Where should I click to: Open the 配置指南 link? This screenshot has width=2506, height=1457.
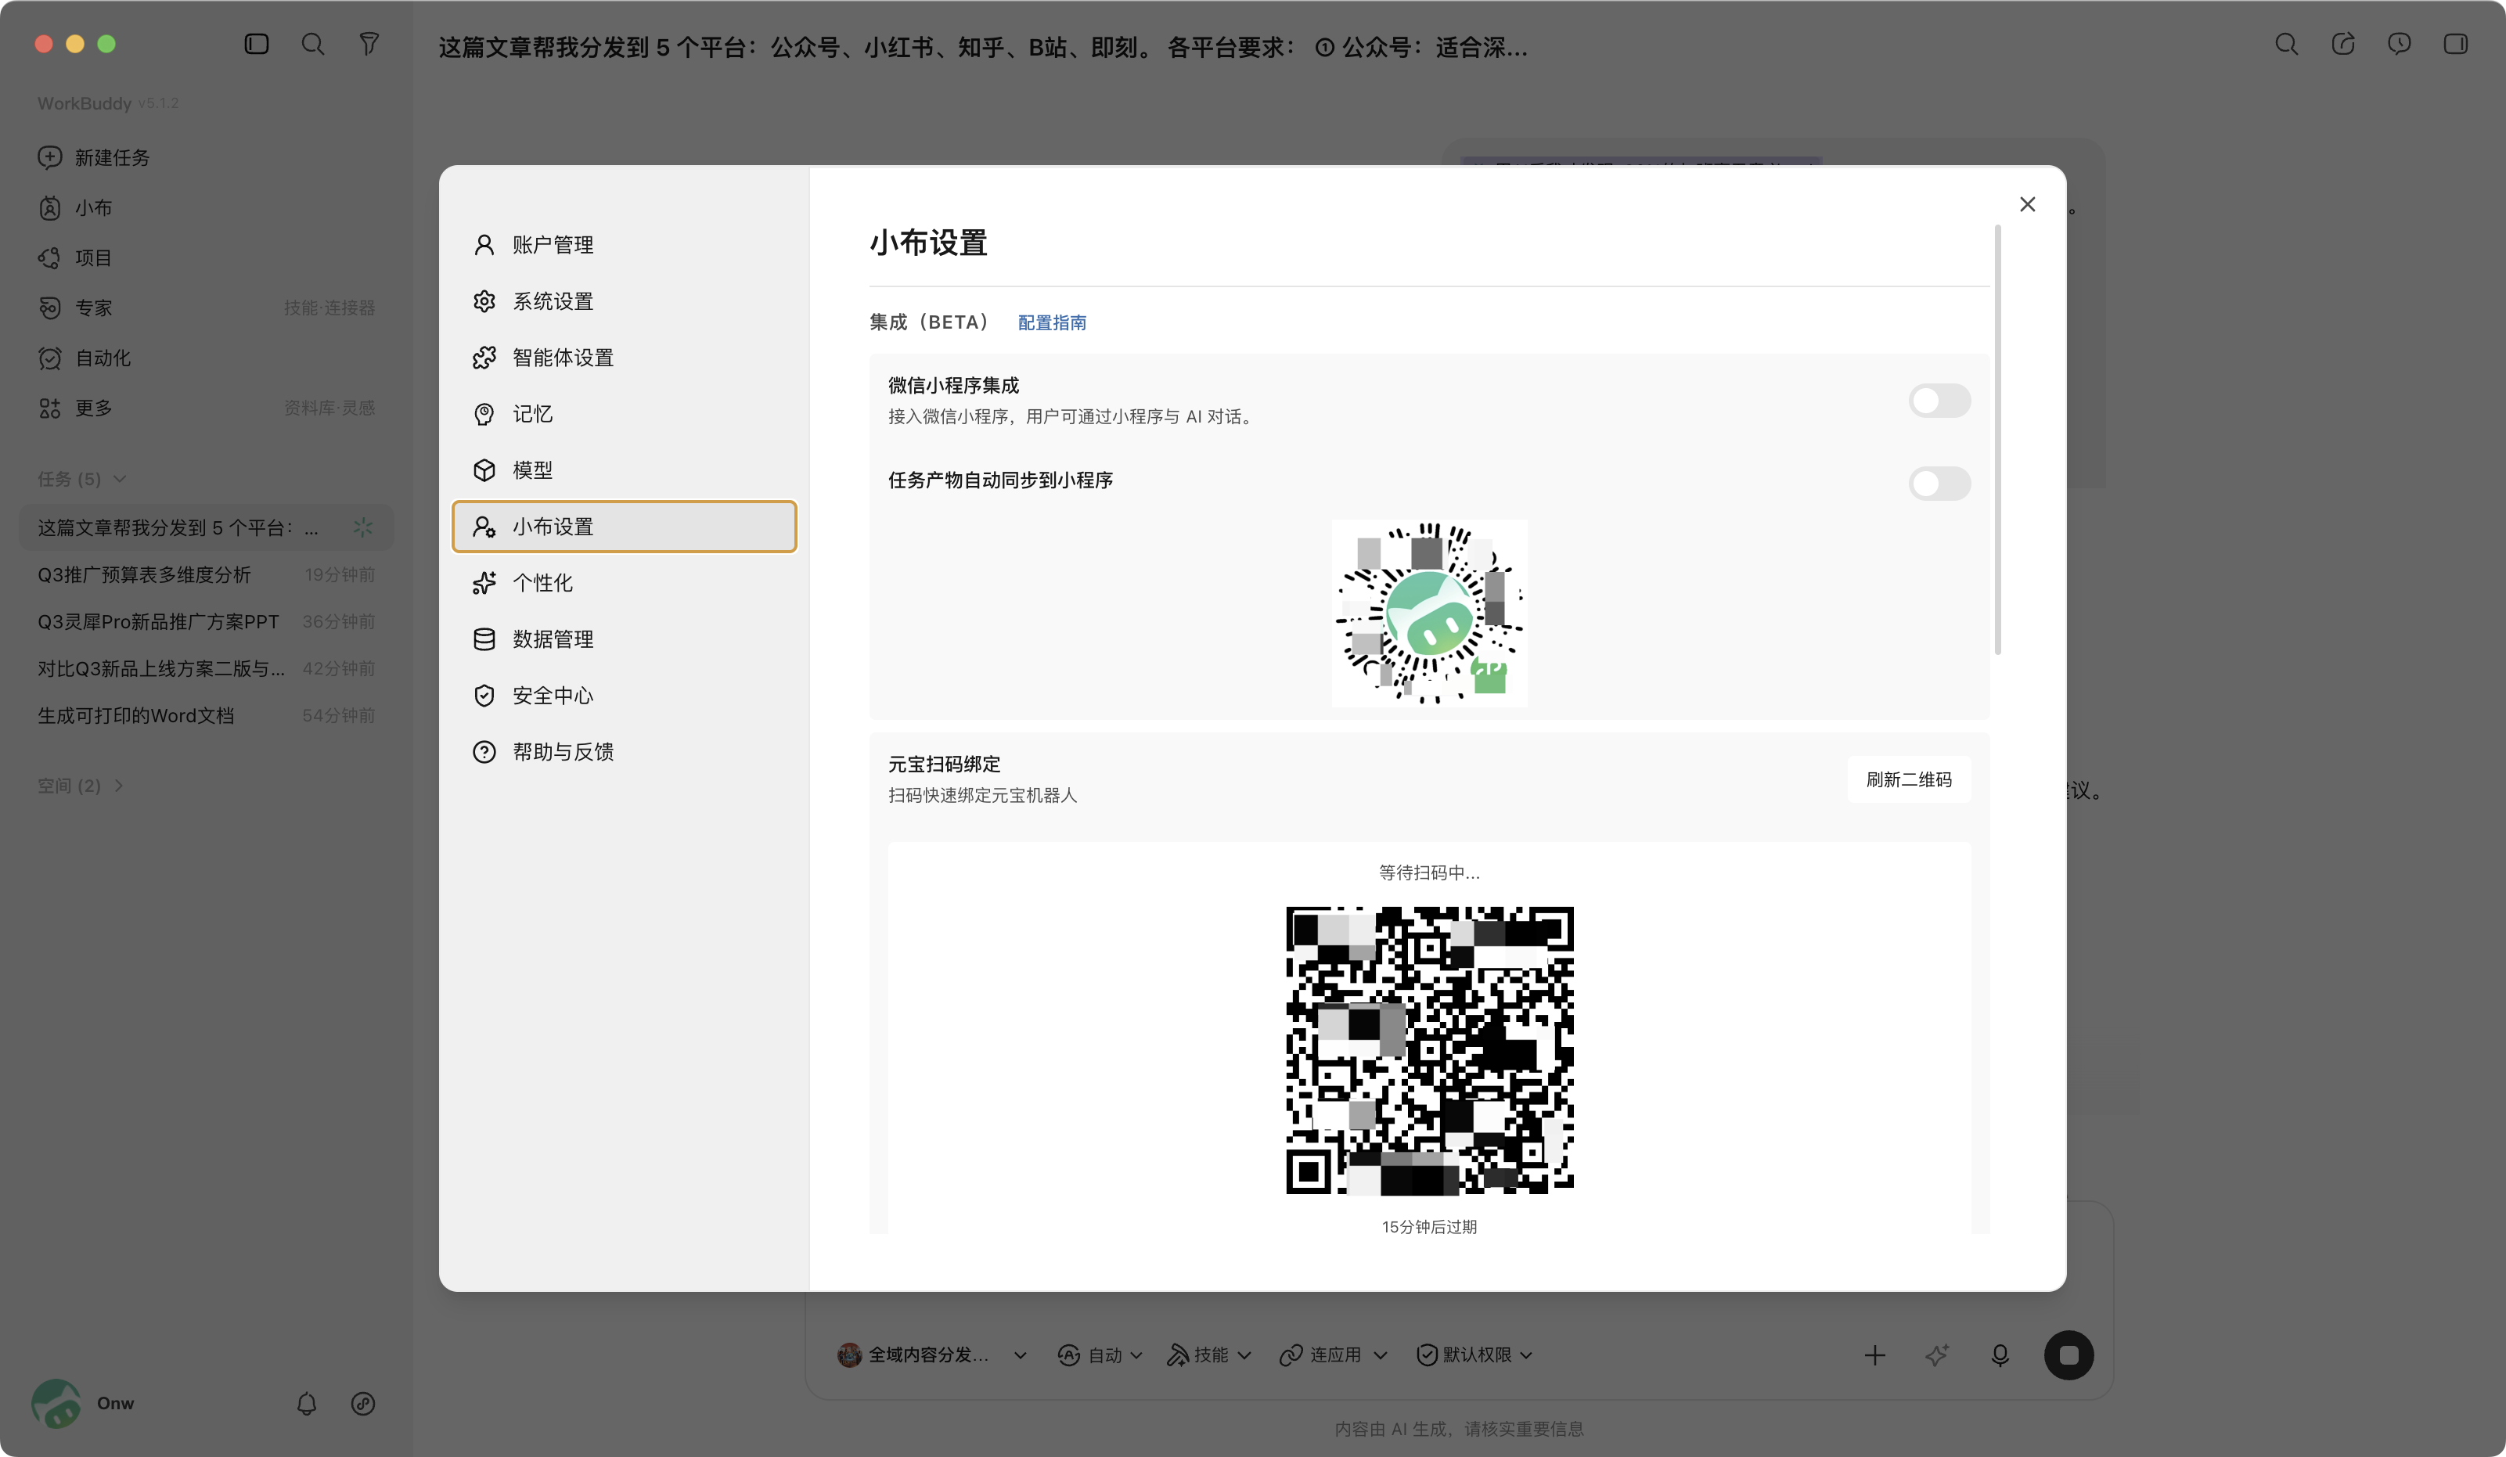[x=1051, y=322]
